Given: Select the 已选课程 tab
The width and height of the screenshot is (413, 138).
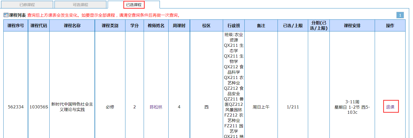Looking at the screenshot, I should pyautogui.click(x=134, y=5).
